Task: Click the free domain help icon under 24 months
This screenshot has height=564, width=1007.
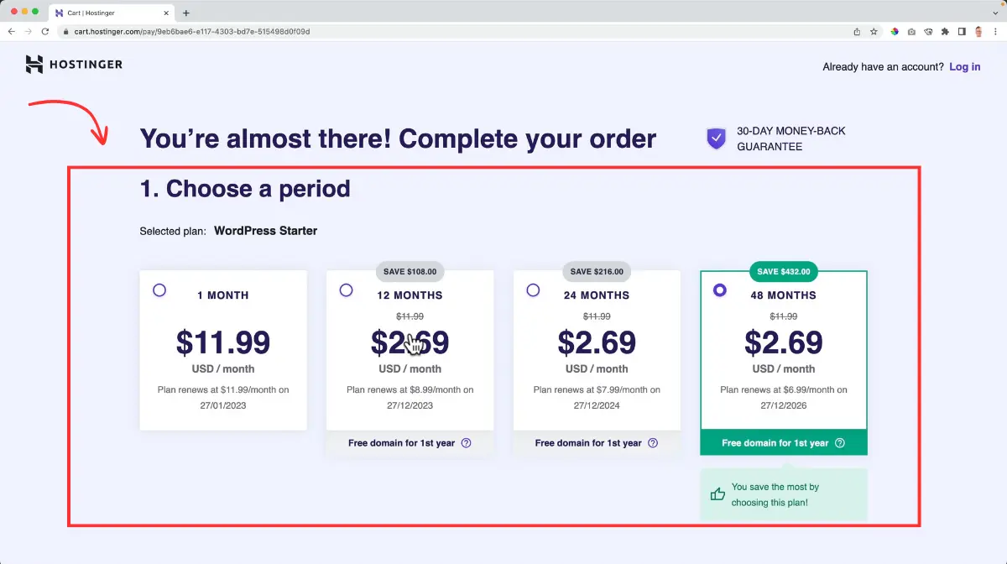Action: [653, 443]
